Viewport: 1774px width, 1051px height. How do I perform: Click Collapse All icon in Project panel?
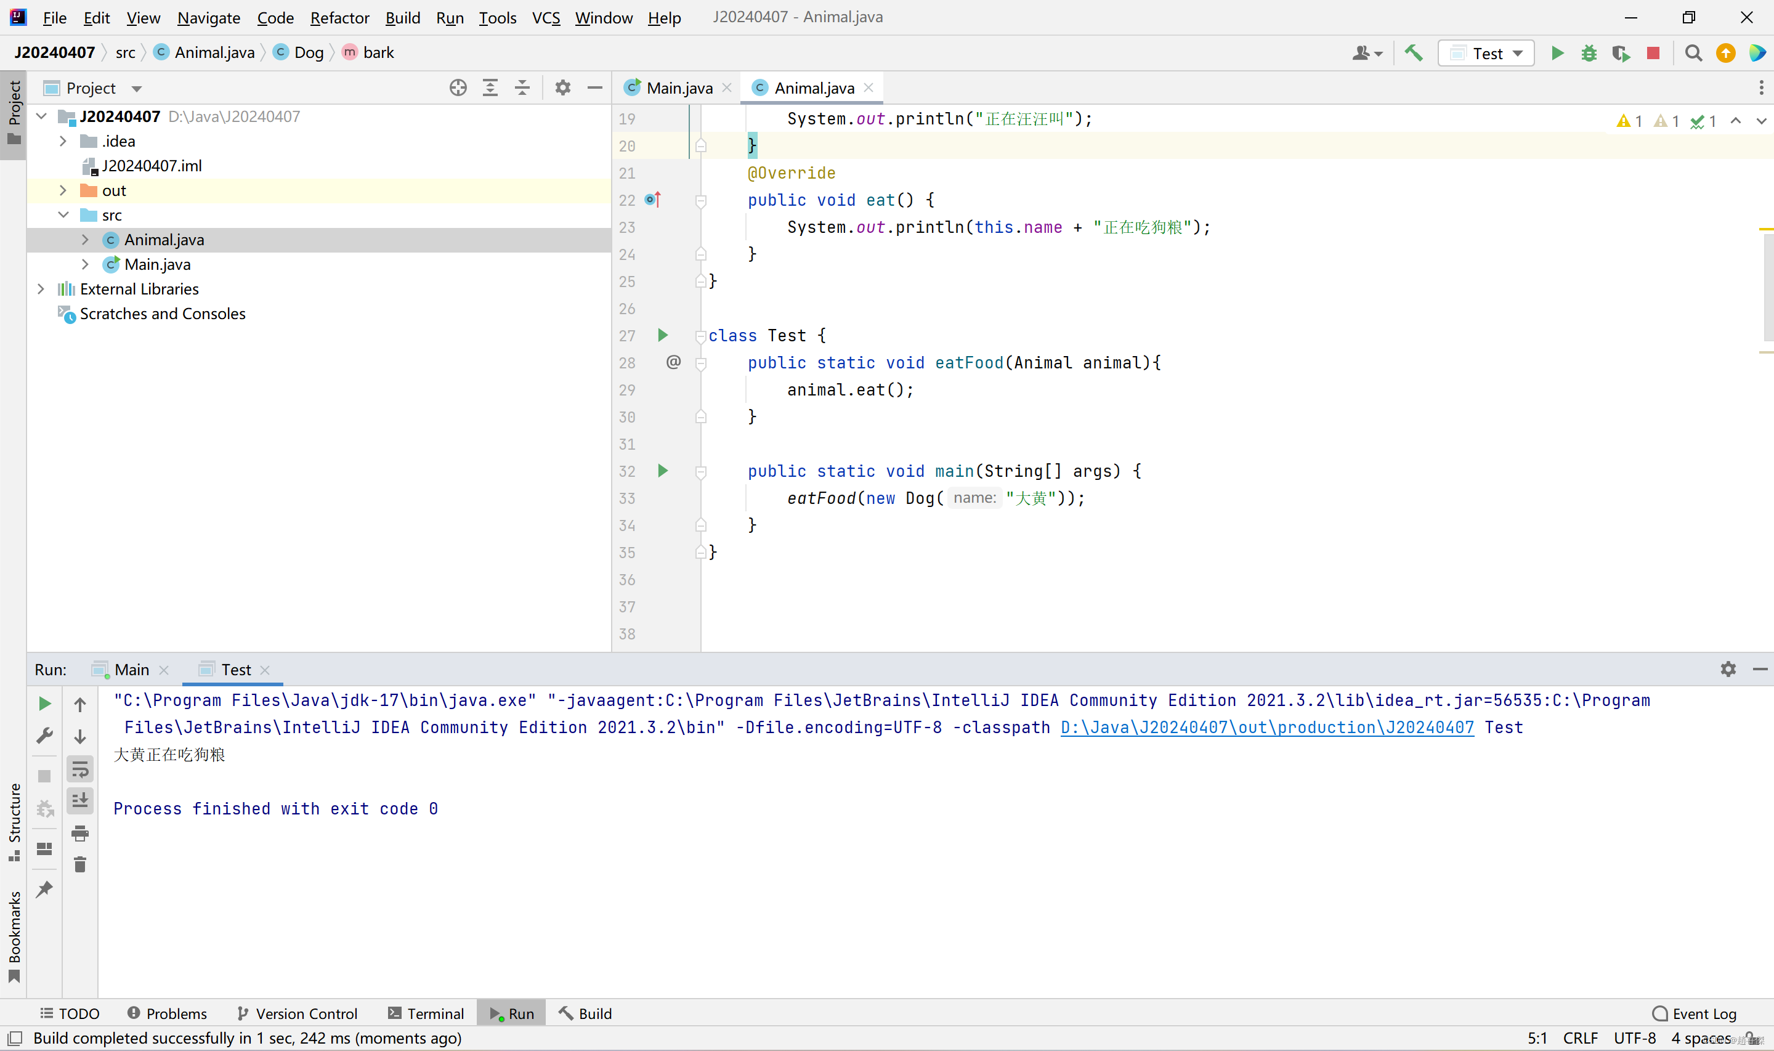click(x=522, y=88)
